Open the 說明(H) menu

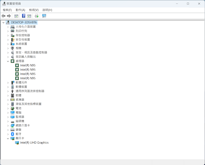coord(47,10)
